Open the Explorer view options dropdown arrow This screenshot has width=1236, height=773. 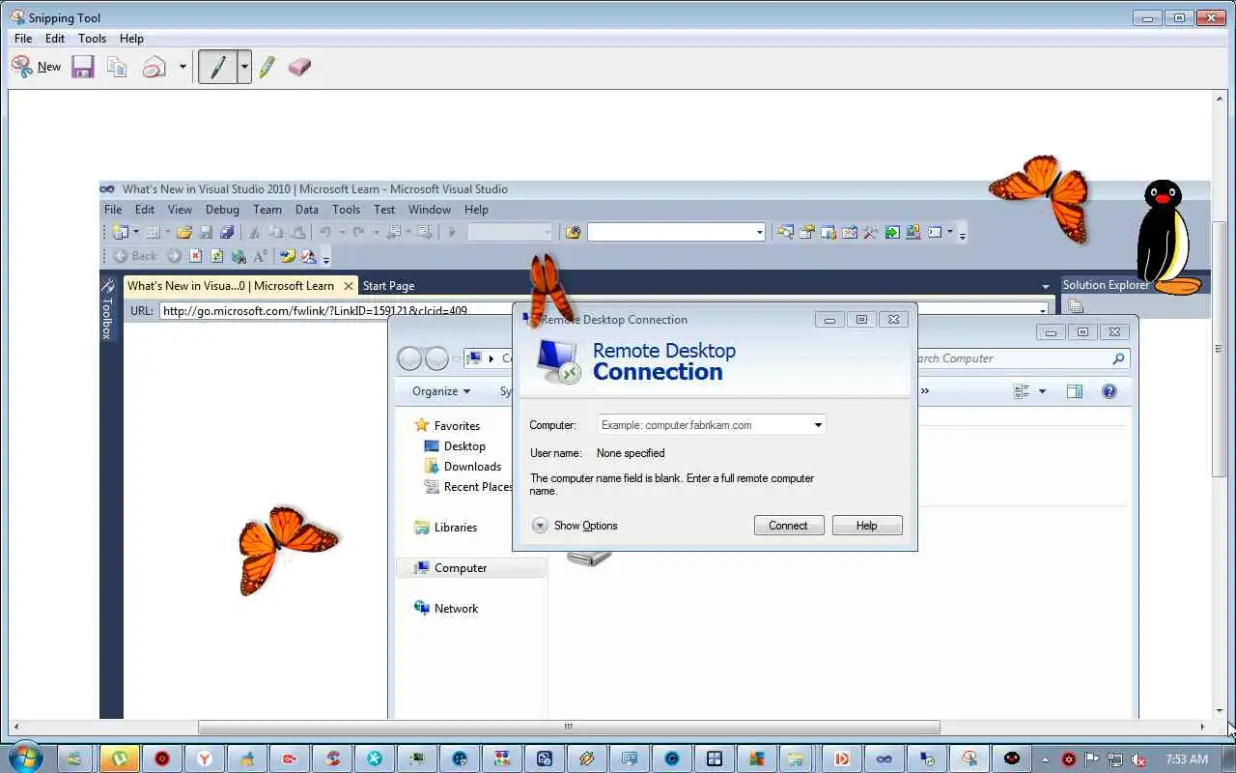coord(1042,391)
